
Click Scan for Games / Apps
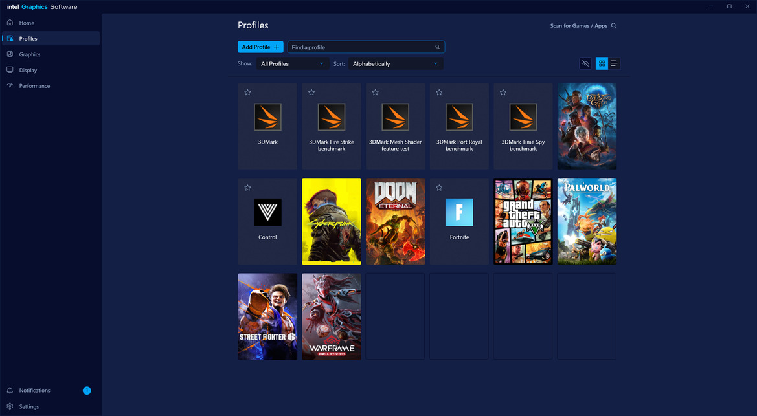583,26
